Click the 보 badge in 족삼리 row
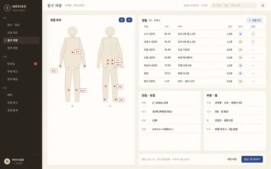 click(x=240, y=65)
